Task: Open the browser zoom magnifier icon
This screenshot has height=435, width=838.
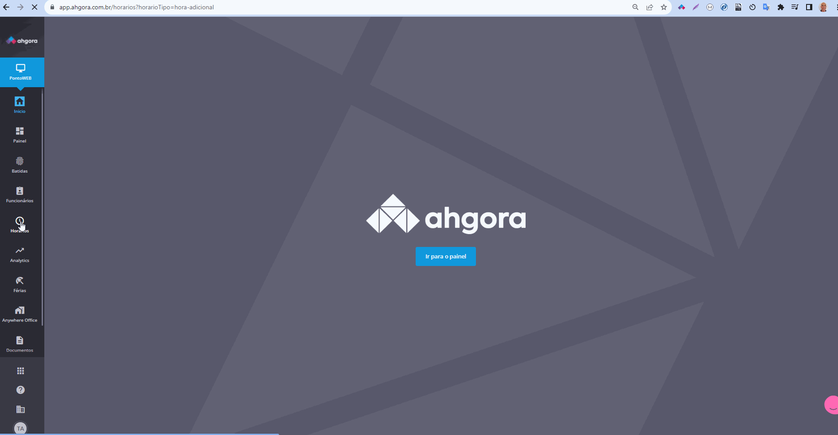Action: tap(635, 7)
